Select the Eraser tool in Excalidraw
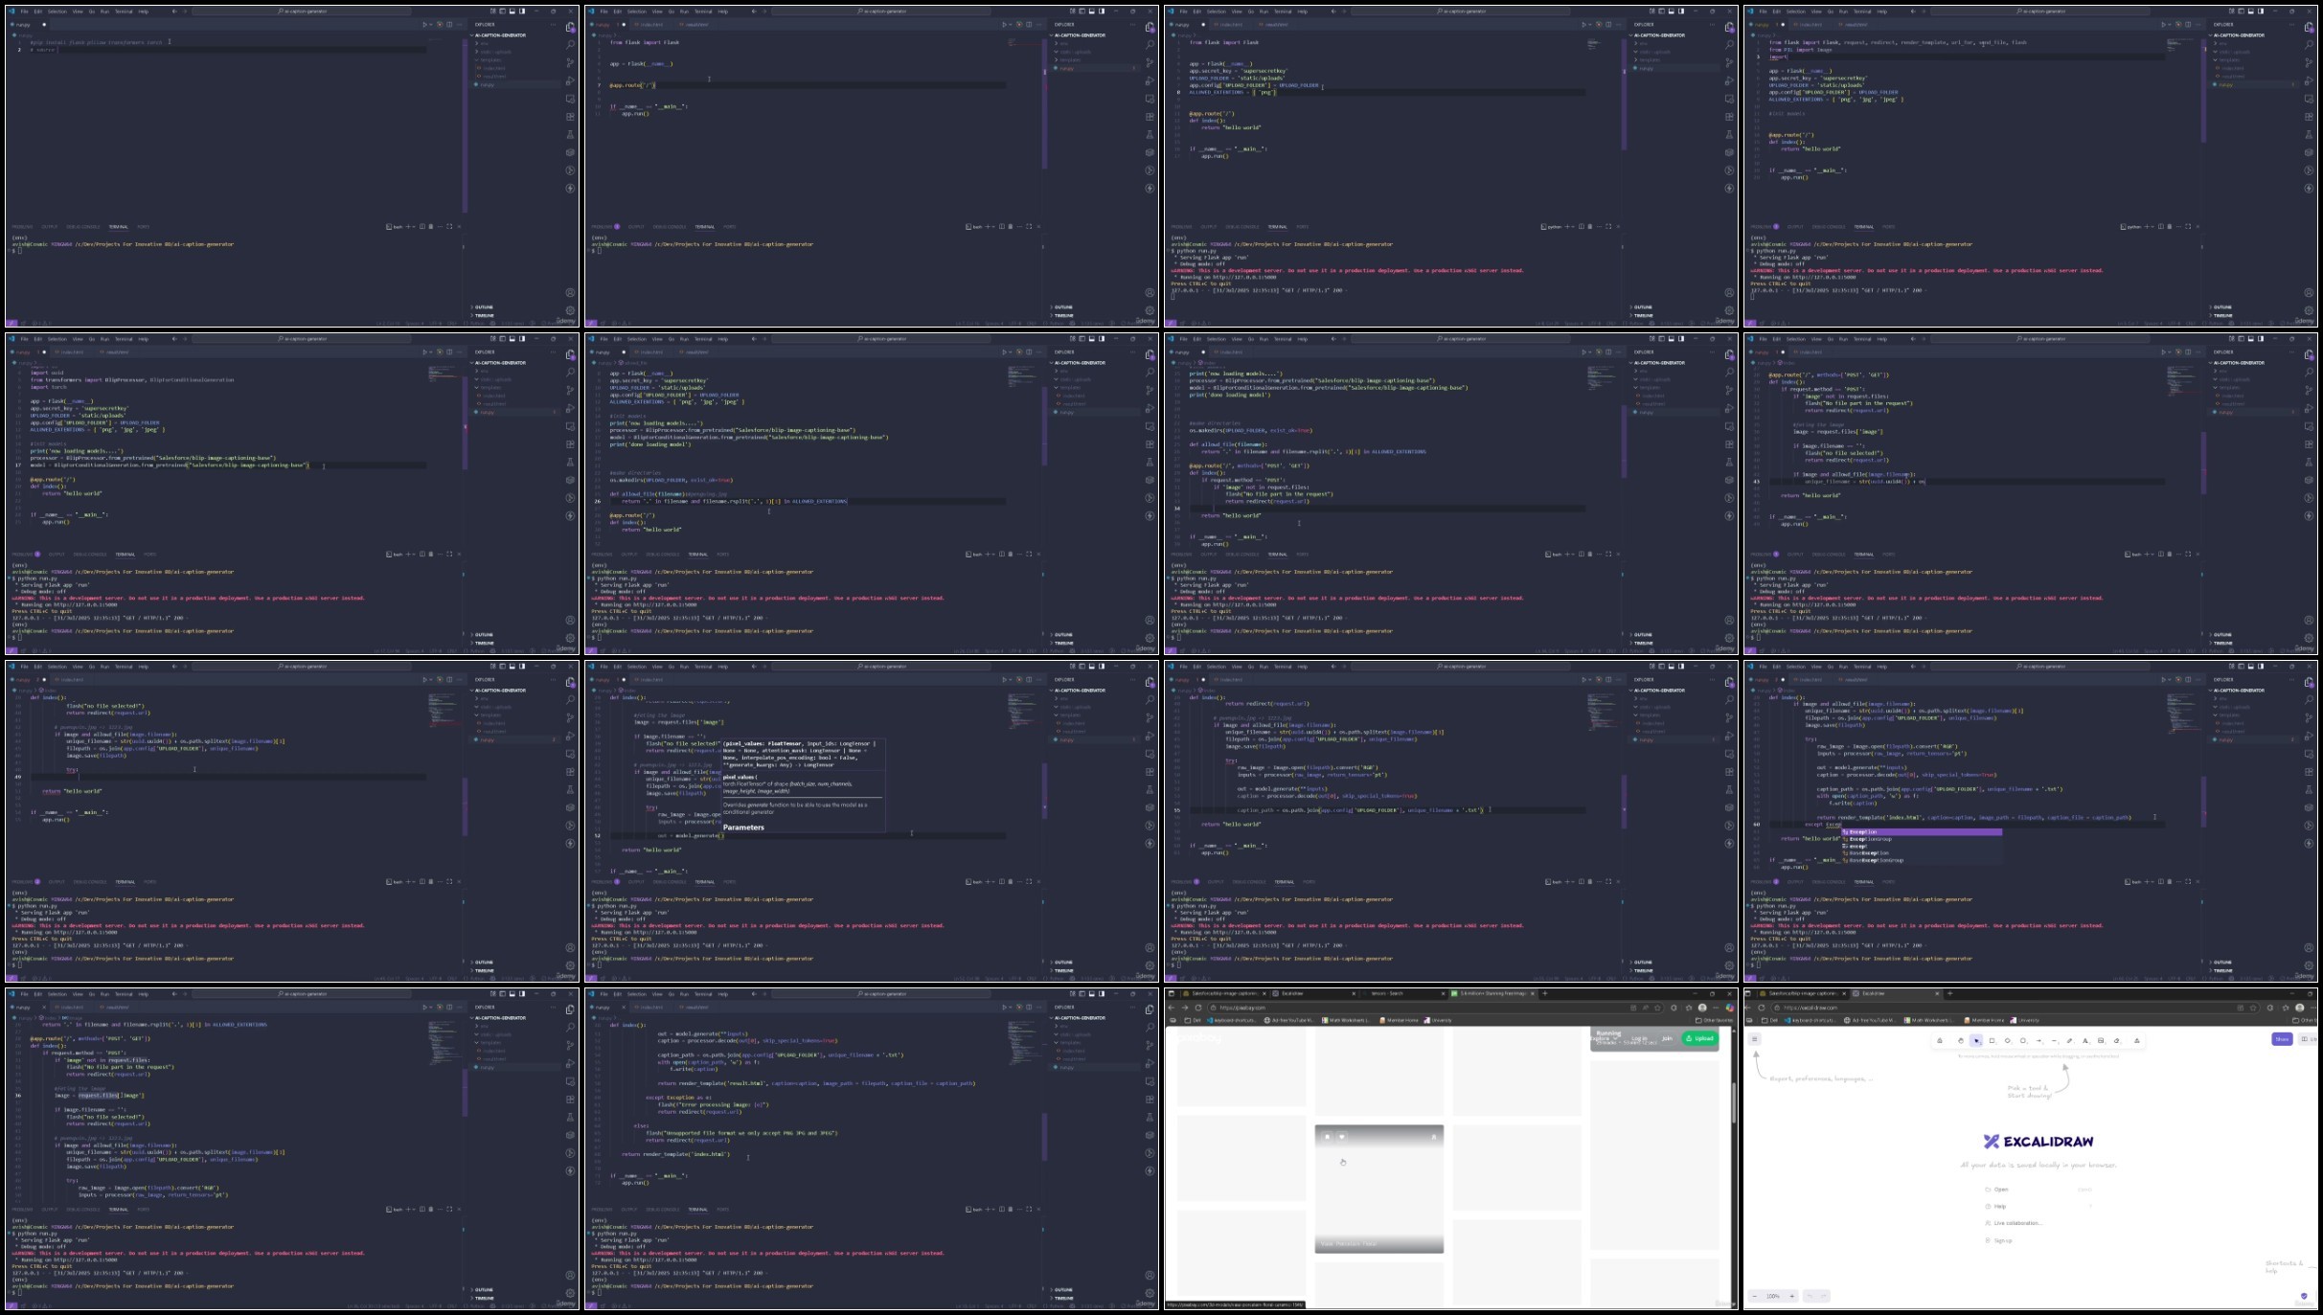The height and width of the screenshot is (1315, 2323). coord(2116,1041)
